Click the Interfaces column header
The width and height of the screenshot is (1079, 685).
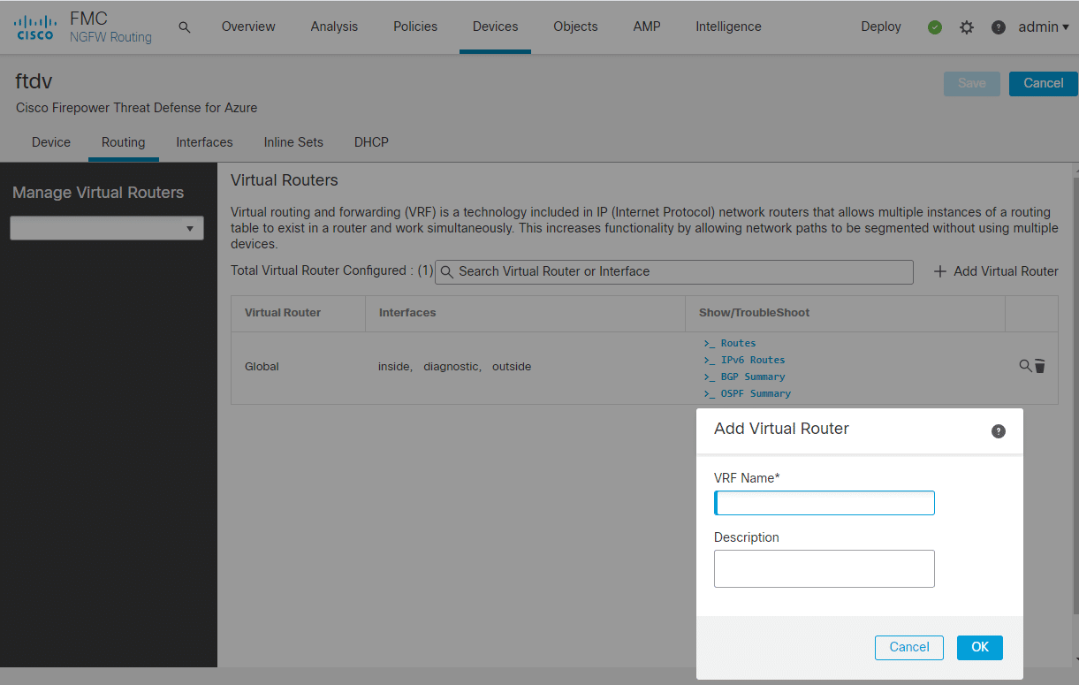click(x=407, y=313)
